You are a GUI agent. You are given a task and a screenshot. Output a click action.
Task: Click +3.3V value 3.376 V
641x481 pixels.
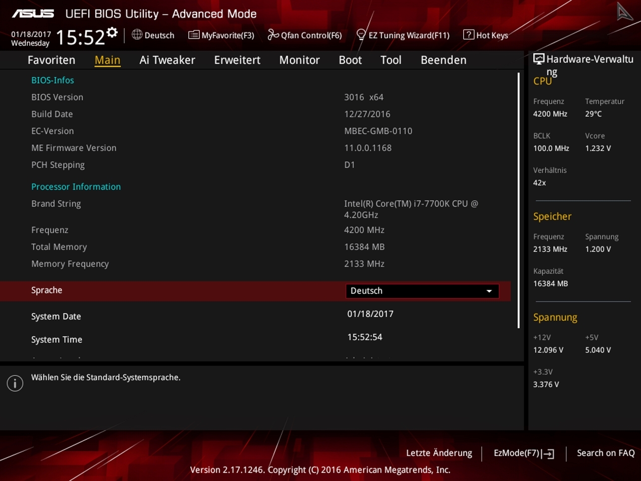546,385
